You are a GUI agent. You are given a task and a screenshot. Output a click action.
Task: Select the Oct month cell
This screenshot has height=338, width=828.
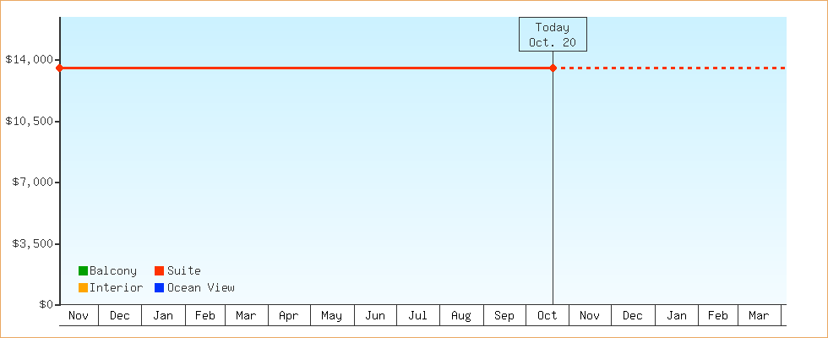point(547,316)
